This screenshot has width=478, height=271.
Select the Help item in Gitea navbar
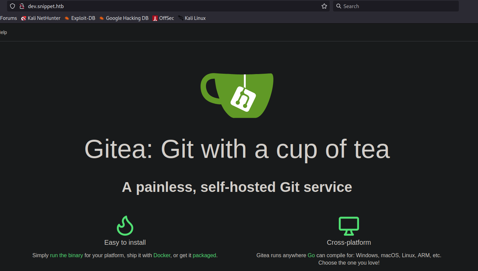tap(3, 32)
